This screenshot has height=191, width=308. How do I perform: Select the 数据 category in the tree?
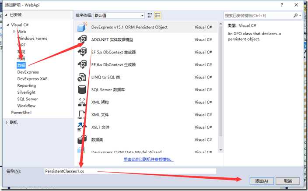pos(21,65)
